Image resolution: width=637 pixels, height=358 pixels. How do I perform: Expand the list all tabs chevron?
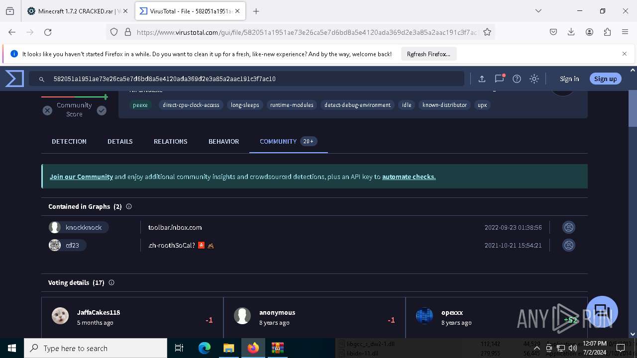538,11
